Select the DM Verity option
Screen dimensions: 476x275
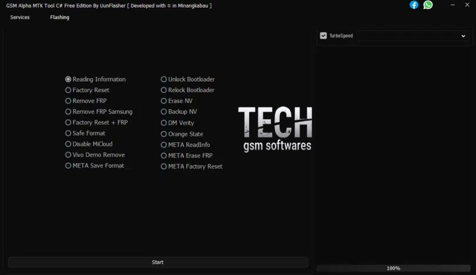177,123
